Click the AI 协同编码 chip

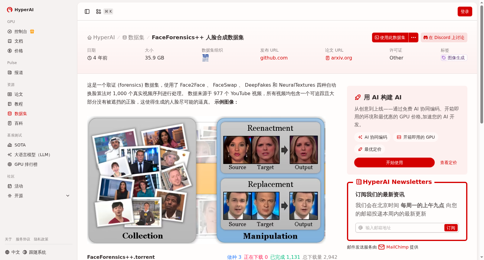tap(373, 137)
